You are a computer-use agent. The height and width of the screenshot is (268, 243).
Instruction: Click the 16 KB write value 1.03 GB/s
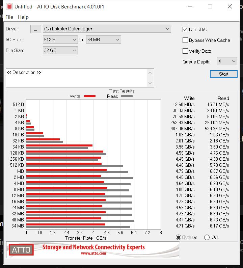coord(185,135)
